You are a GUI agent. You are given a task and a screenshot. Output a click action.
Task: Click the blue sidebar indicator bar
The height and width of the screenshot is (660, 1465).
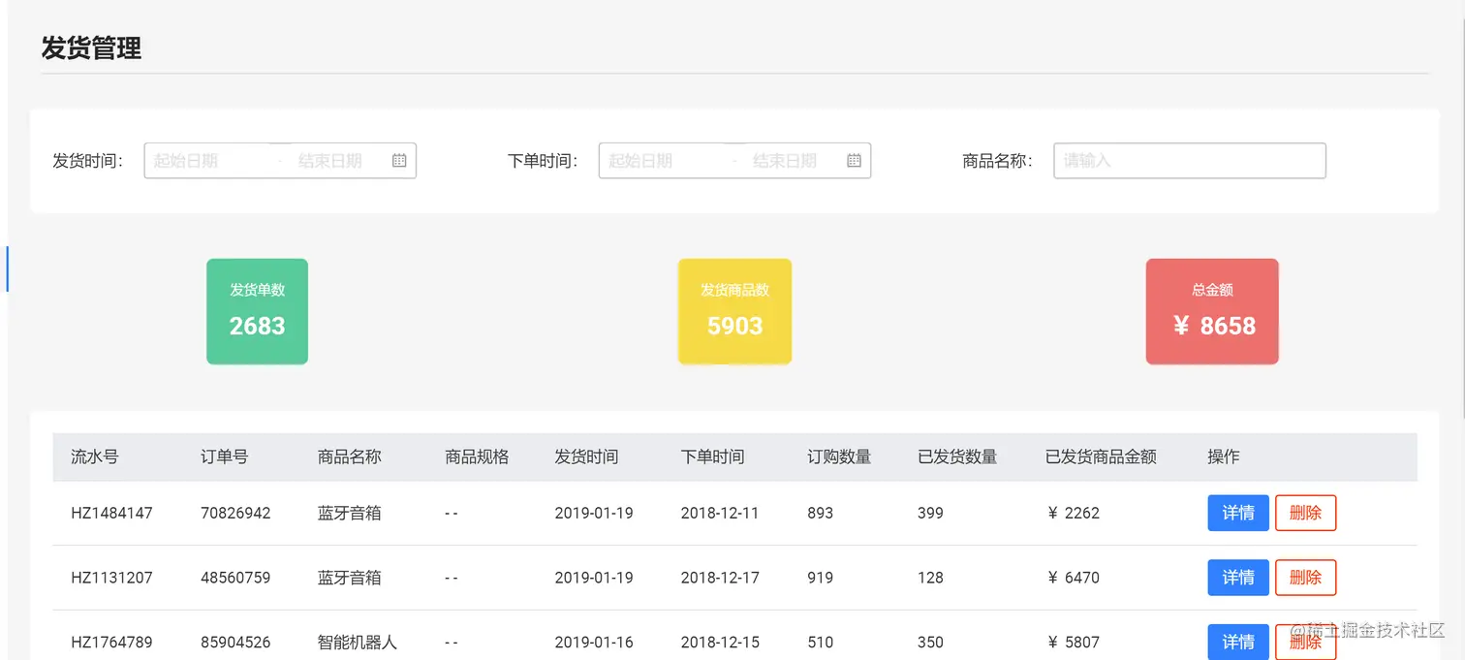[7, 268]
